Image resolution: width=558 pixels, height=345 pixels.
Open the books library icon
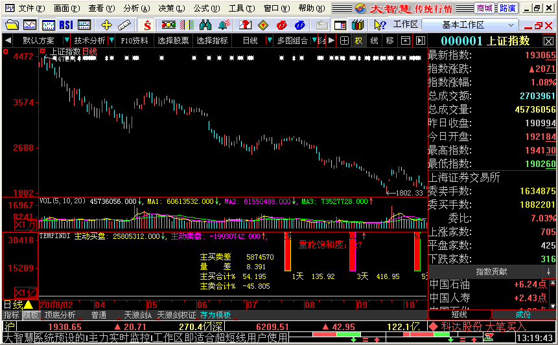358,25
